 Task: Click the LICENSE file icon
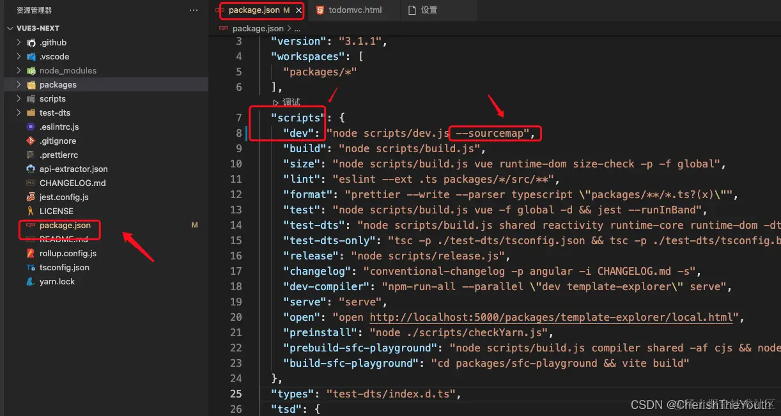click(x=31, y=212)
